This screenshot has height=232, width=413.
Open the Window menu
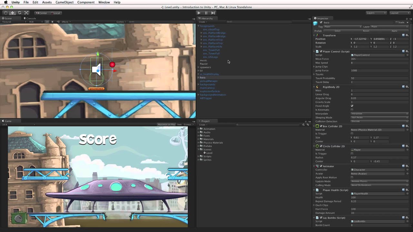point(104,2)
